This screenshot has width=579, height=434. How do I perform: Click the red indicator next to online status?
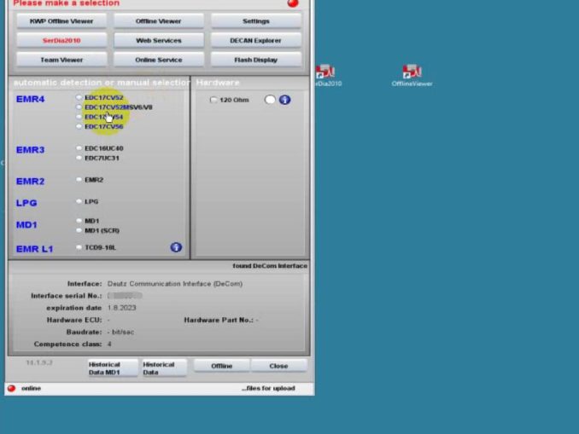pyautogui.click(x=11, y=388)
